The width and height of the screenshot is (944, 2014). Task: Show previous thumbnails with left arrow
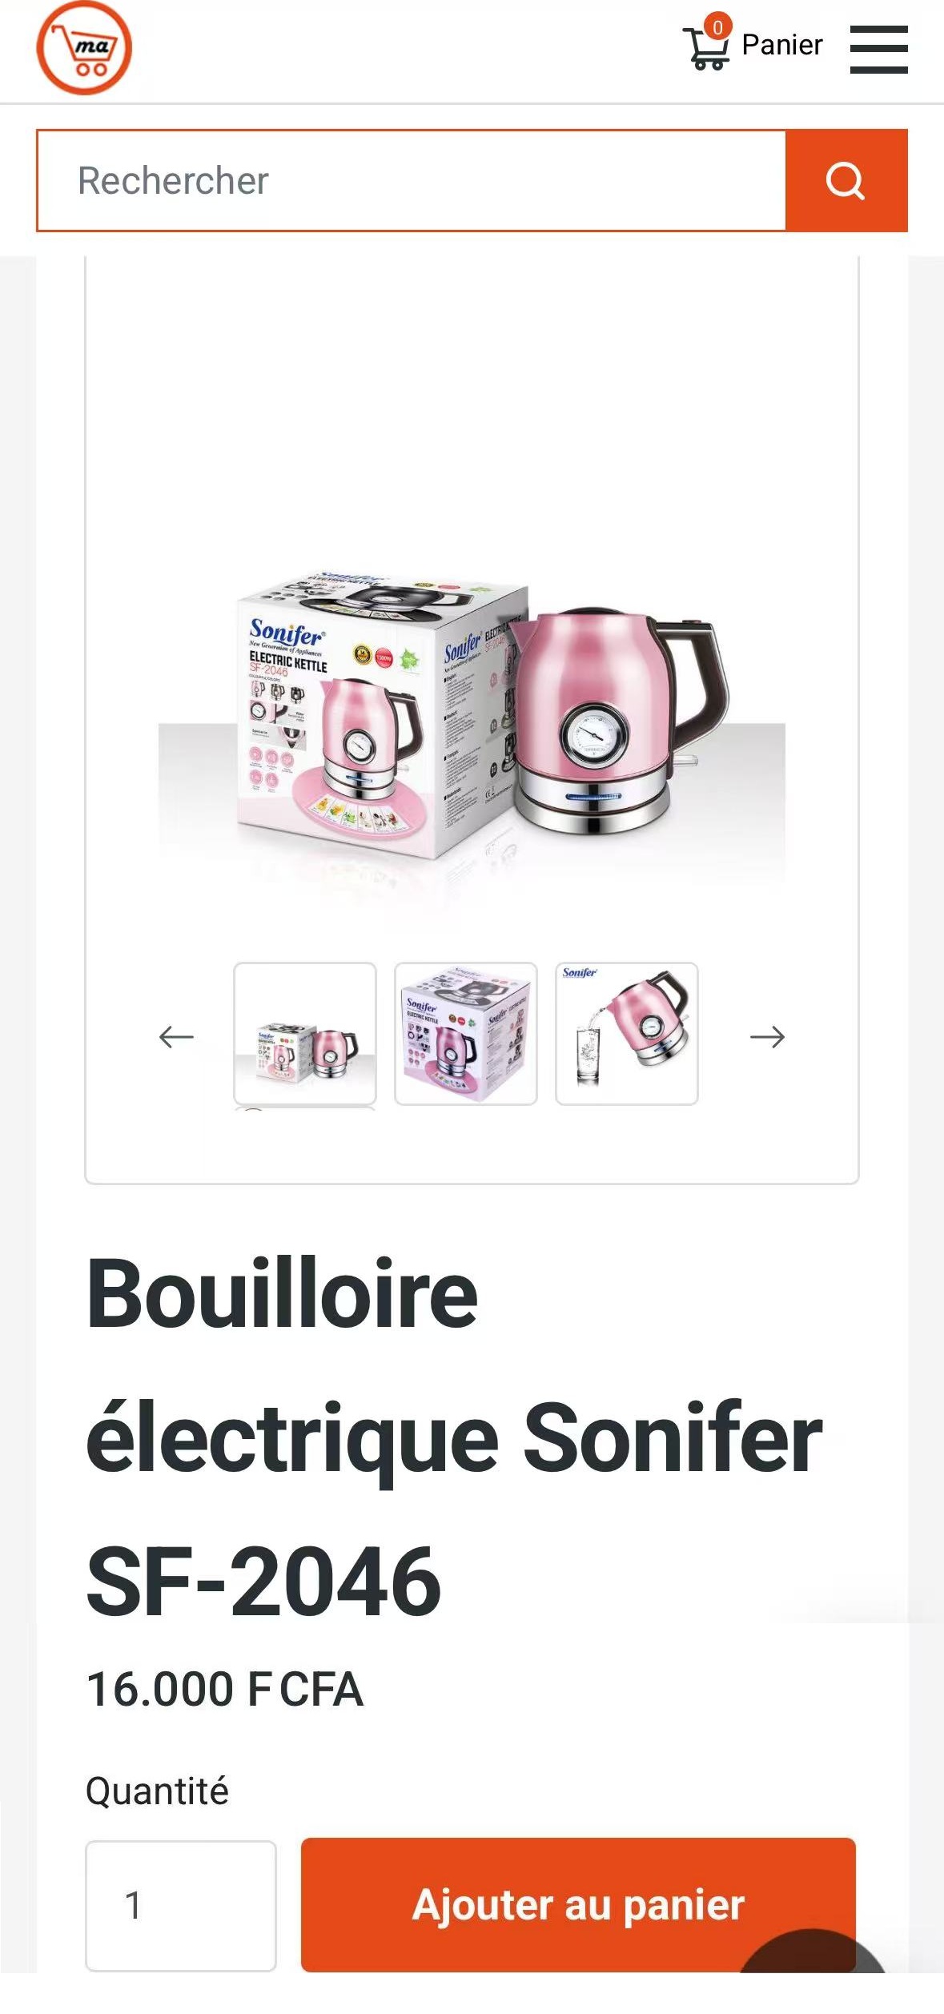coord(176,1036)
